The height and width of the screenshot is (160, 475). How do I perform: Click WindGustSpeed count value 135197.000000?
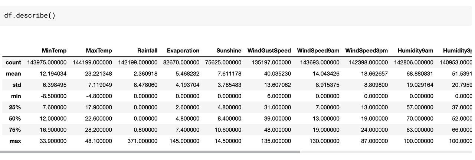(271, 62)
